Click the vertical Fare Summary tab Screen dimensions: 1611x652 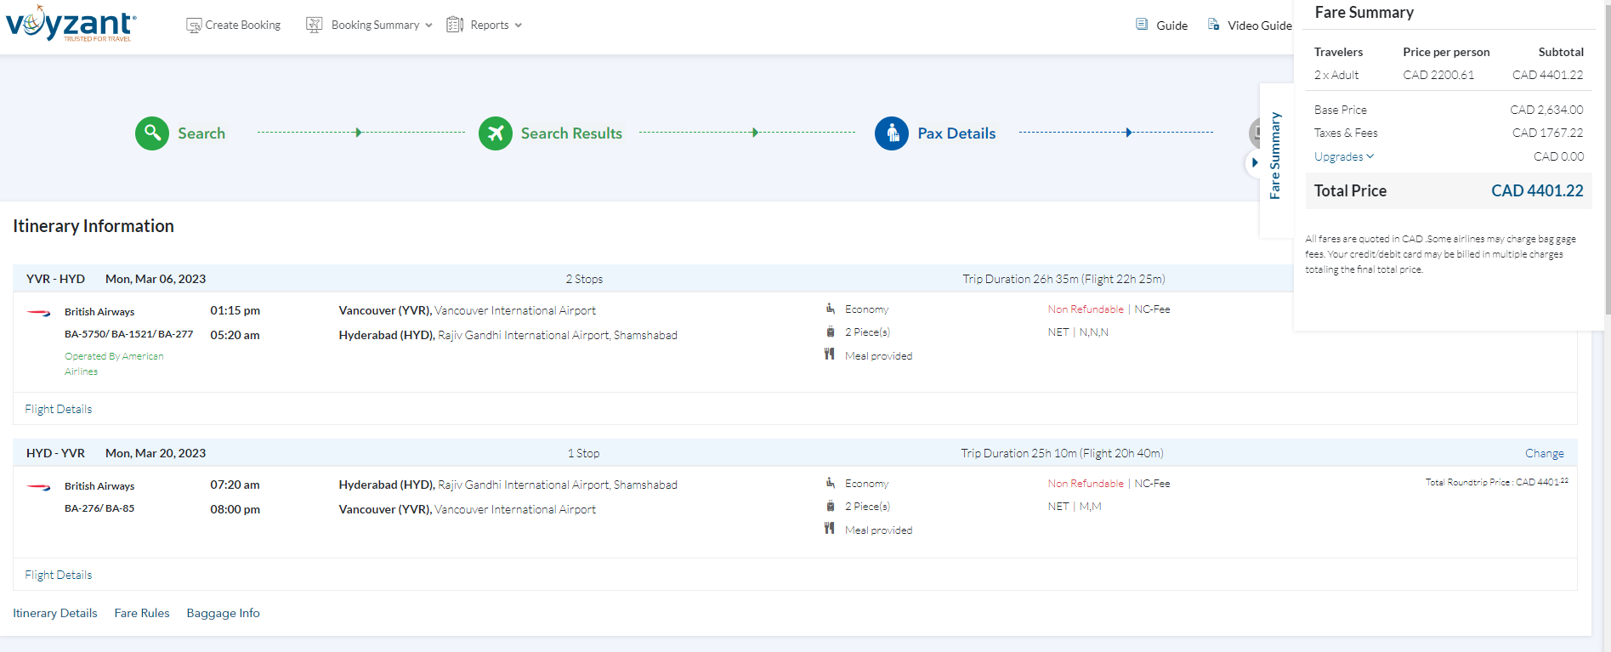point(1274,156)
